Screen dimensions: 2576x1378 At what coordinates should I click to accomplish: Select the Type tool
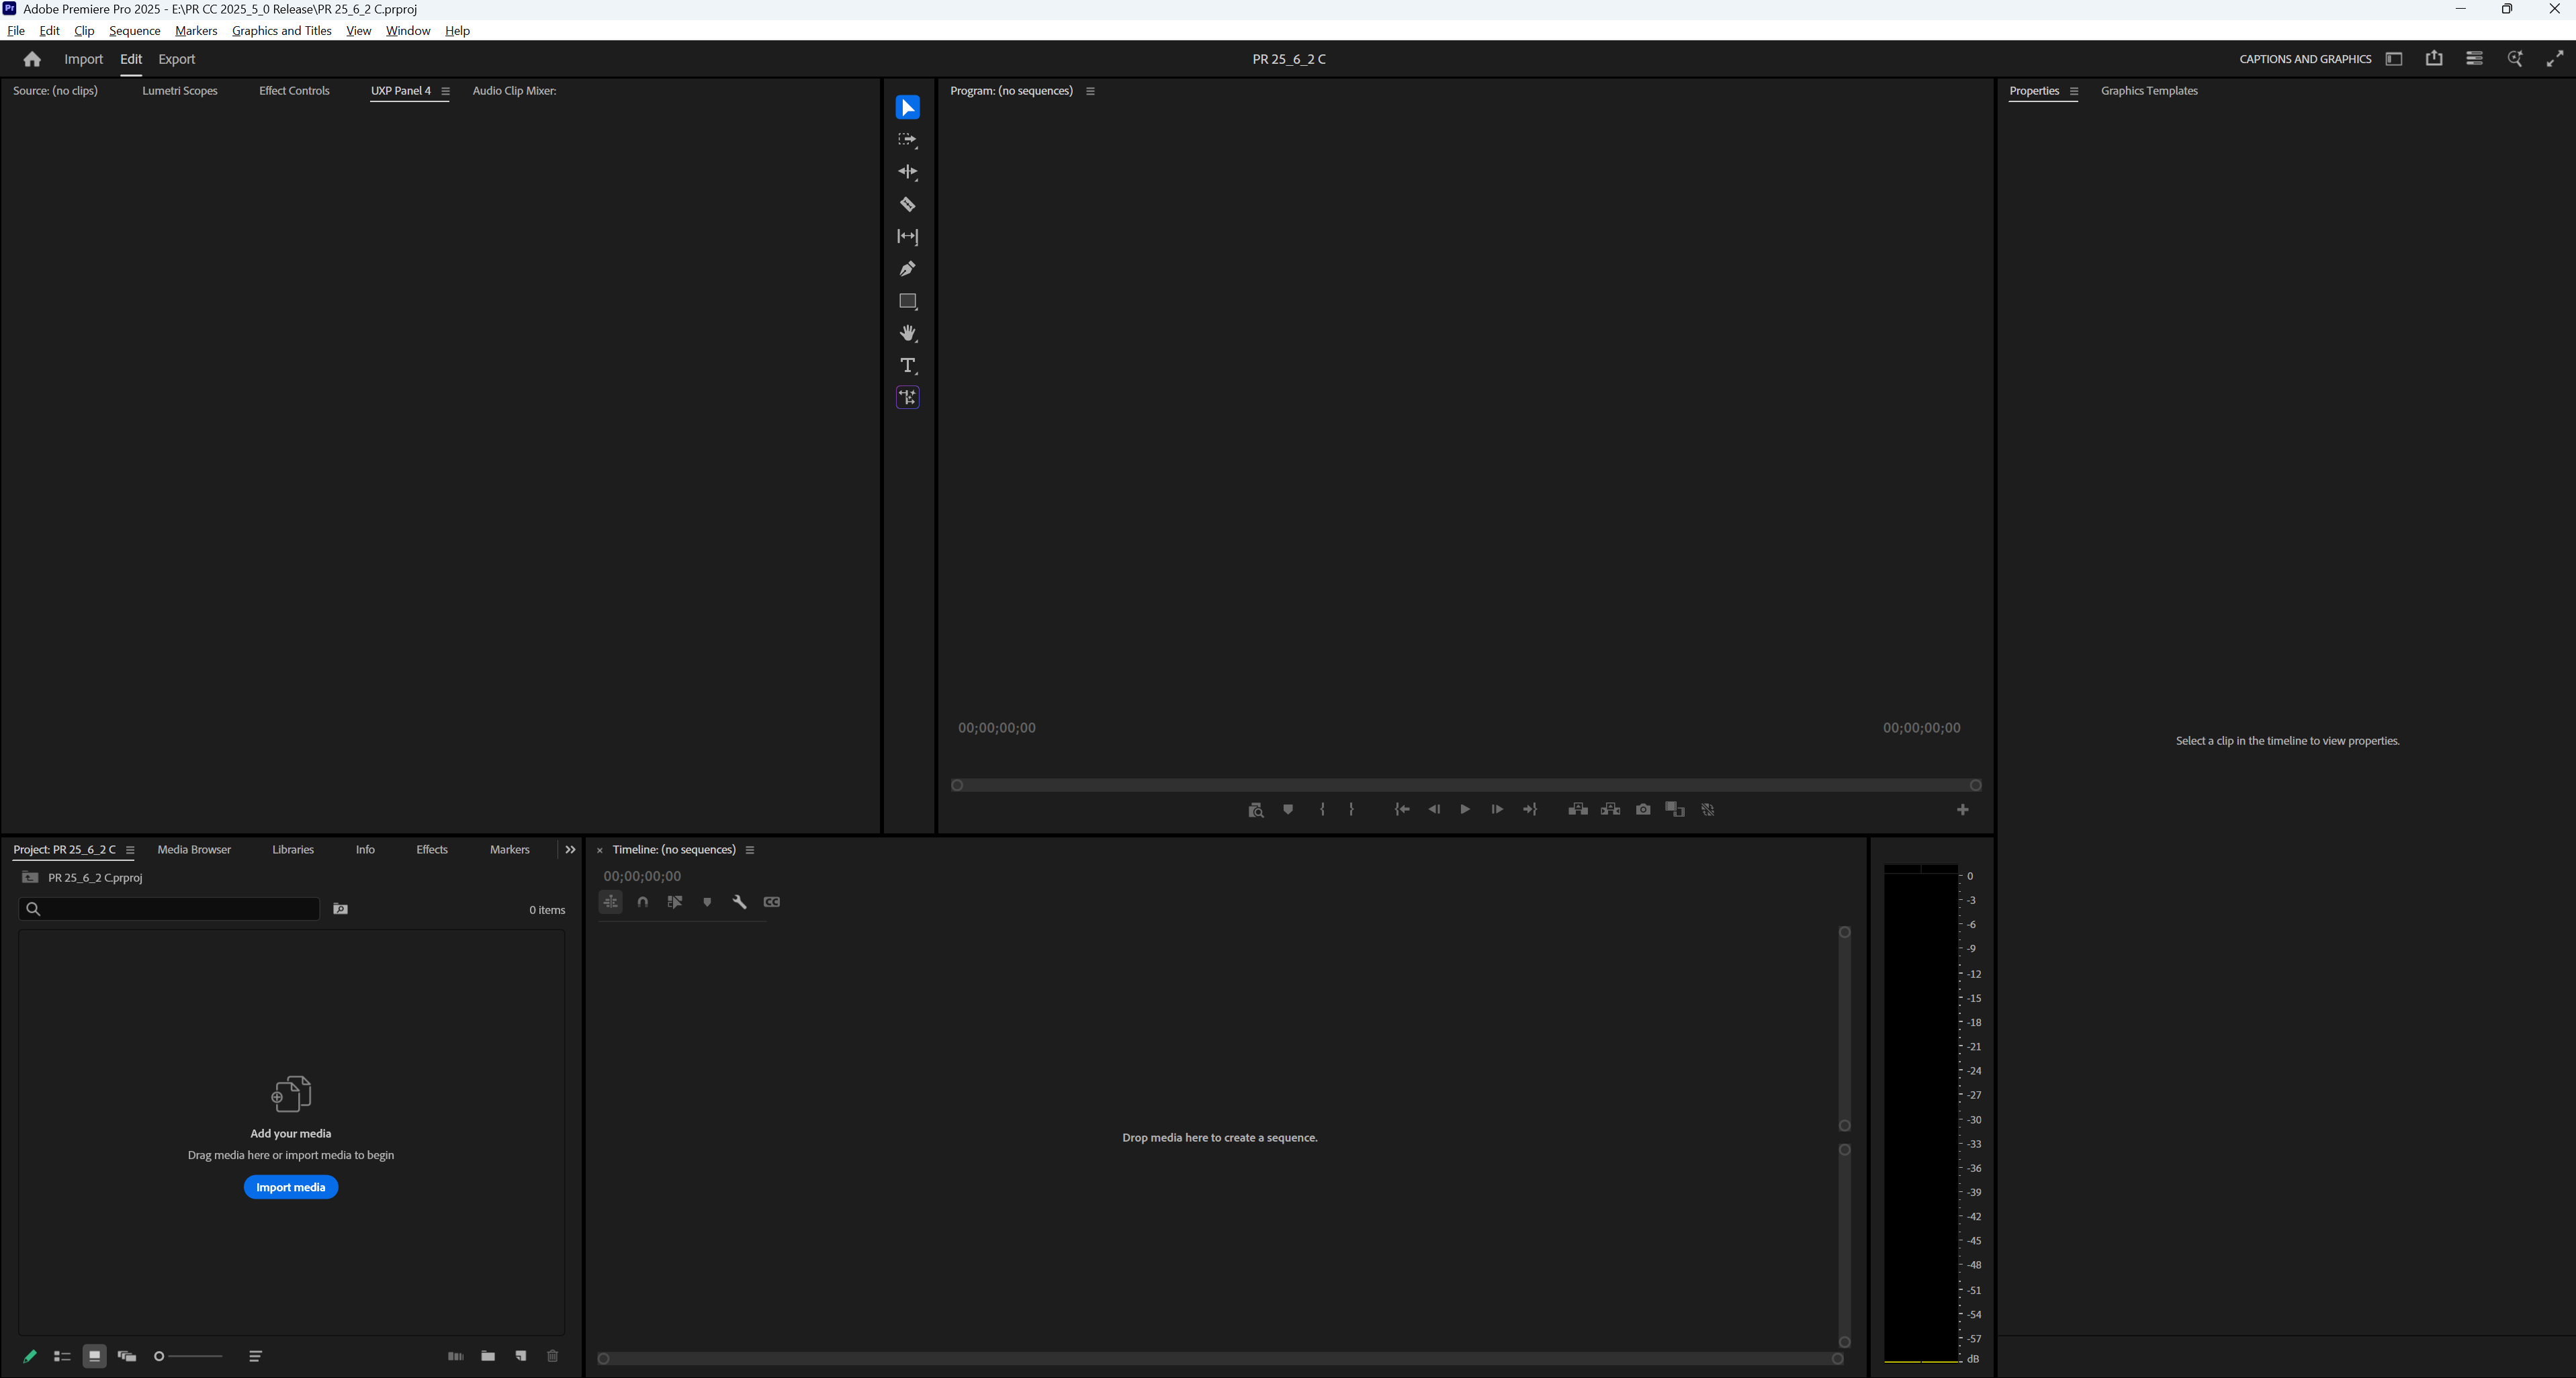point(907,365)
